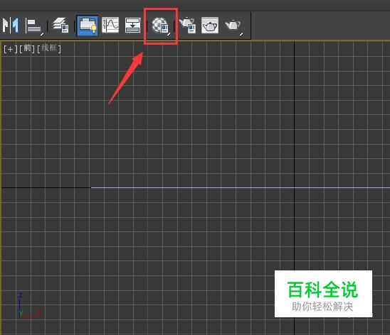Open the [线框] shading menu
This screenshot has height=335, width=390.
[x=49, y=48]
